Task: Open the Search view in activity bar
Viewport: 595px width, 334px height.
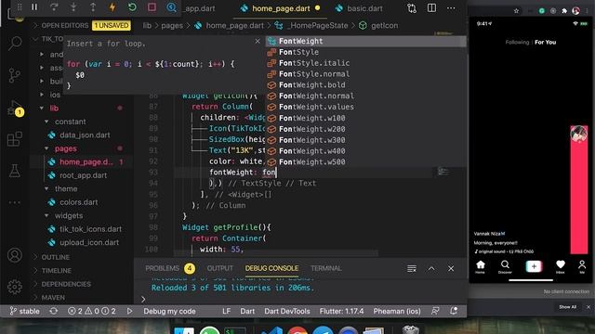Action: (15, 44)
